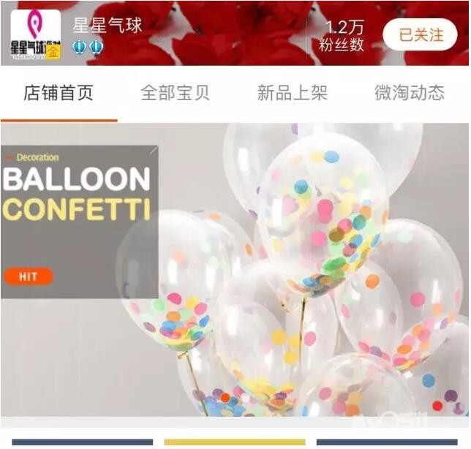Image resolution: width=471 pixels, height=449 pixels.
Task: Open the 星星气球 shop logo avatar
Action: click(x=36, y=34)
